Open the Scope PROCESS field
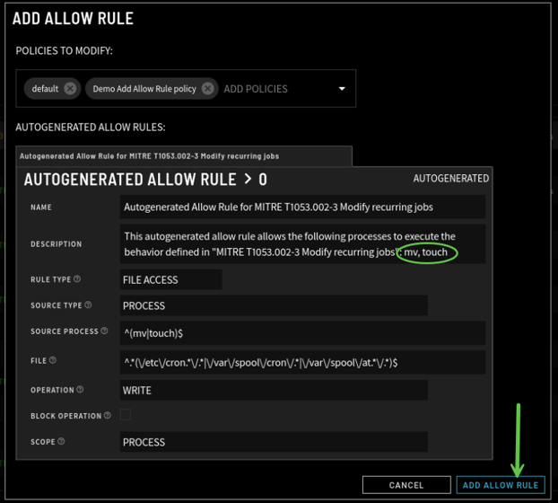 [x=274, y=442]
